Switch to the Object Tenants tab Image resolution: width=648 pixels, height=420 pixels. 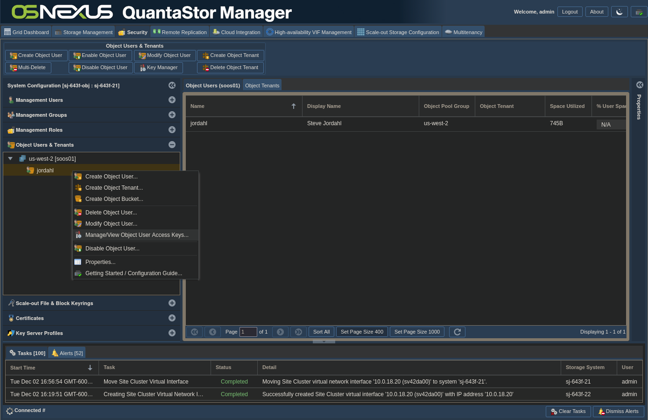pyautogui.click(x=262, y=85)
